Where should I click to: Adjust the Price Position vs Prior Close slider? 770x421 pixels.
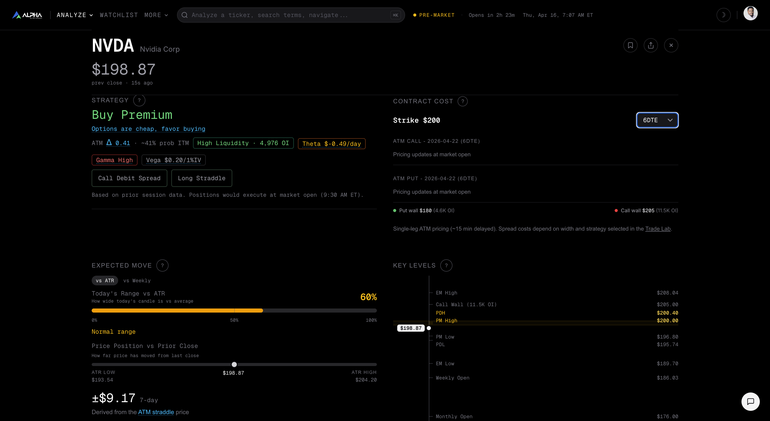234,364
